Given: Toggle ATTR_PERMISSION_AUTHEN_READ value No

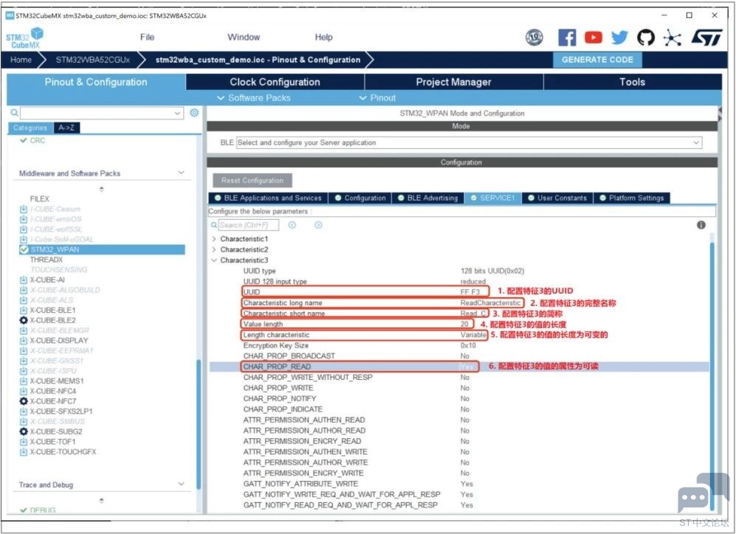Looking at the screenshot, I should tap(464, 420).
